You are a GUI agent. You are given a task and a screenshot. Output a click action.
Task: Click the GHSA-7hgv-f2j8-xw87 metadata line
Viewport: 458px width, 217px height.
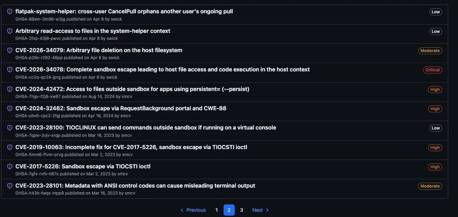74,96
